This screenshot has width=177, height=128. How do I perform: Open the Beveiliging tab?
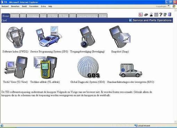(33, 16)
